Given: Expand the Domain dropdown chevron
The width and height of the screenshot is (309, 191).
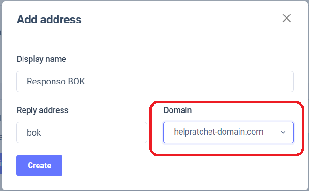Looking at the screenshot, I should [x=283, y=132].
